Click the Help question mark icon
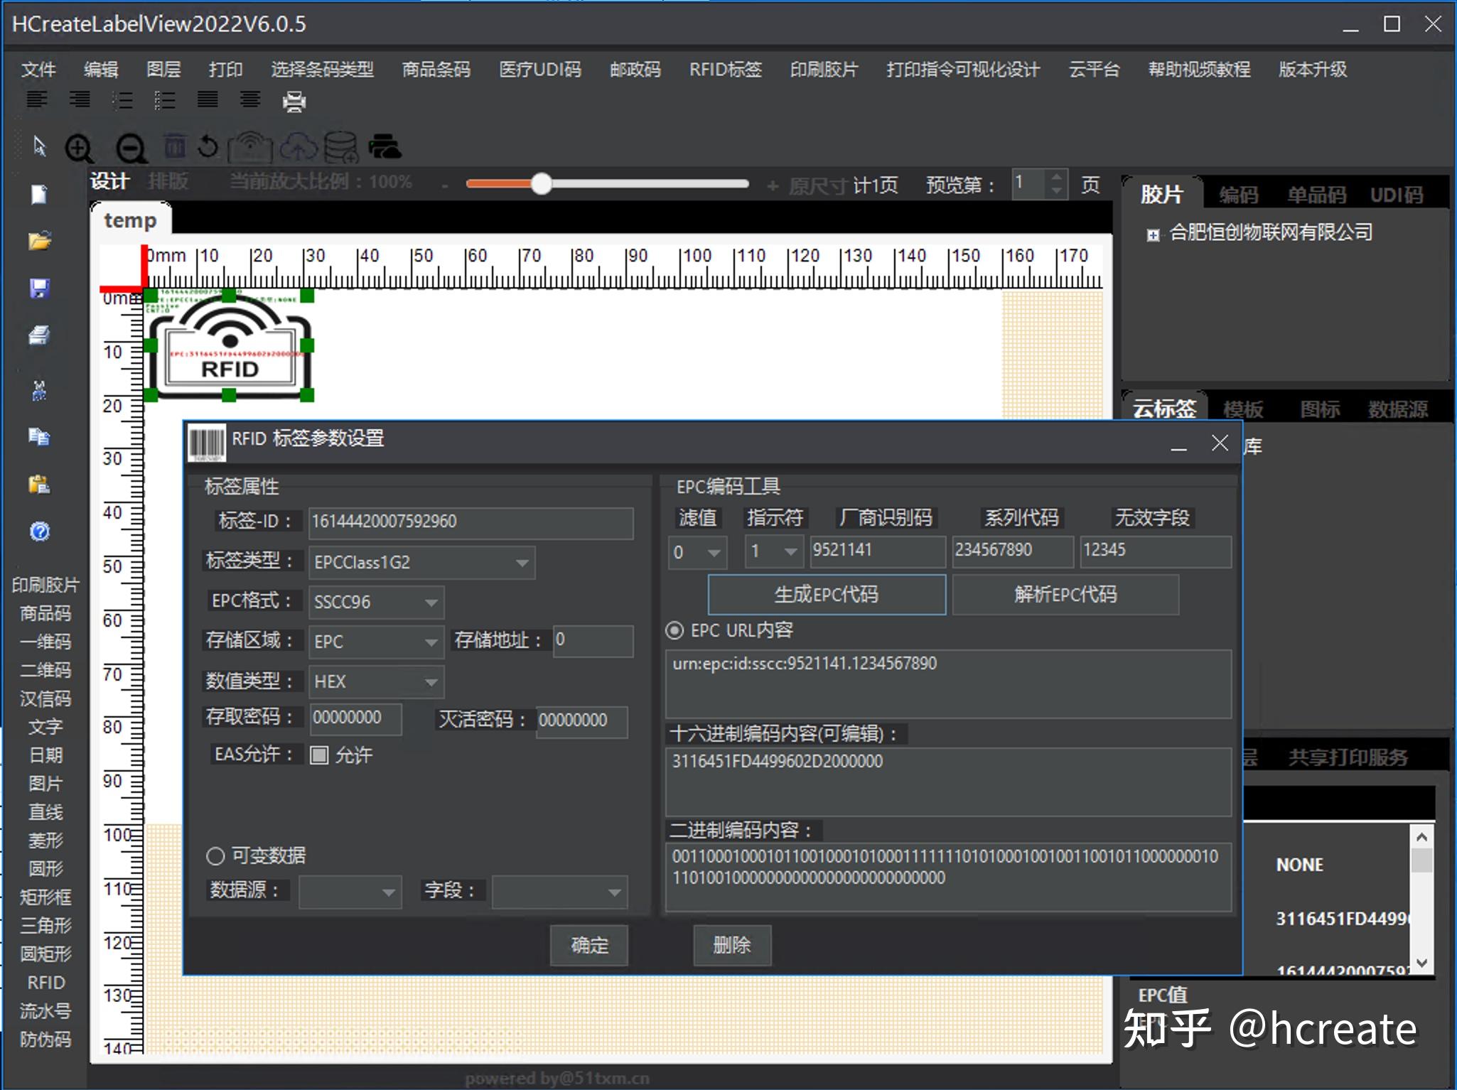Image resolution: width=1457 pixels, height=1090 pixels. pos(41,531)
